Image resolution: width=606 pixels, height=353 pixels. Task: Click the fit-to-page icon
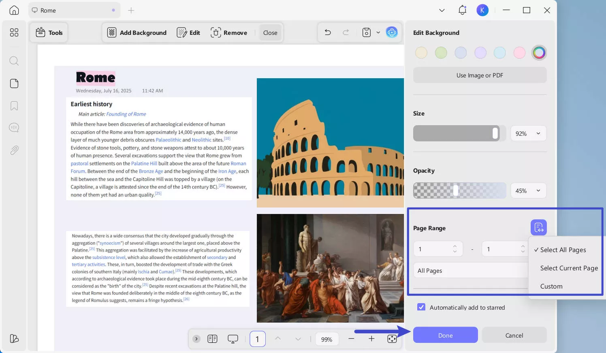click(x=392, y=339)
